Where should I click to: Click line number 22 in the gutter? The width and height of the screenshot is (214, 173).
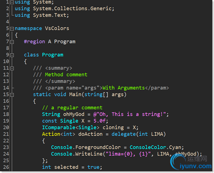(6, 141)
